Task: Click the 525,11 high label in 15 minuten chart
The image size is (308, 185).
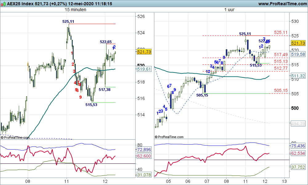Action: click(x=68, y=22)
